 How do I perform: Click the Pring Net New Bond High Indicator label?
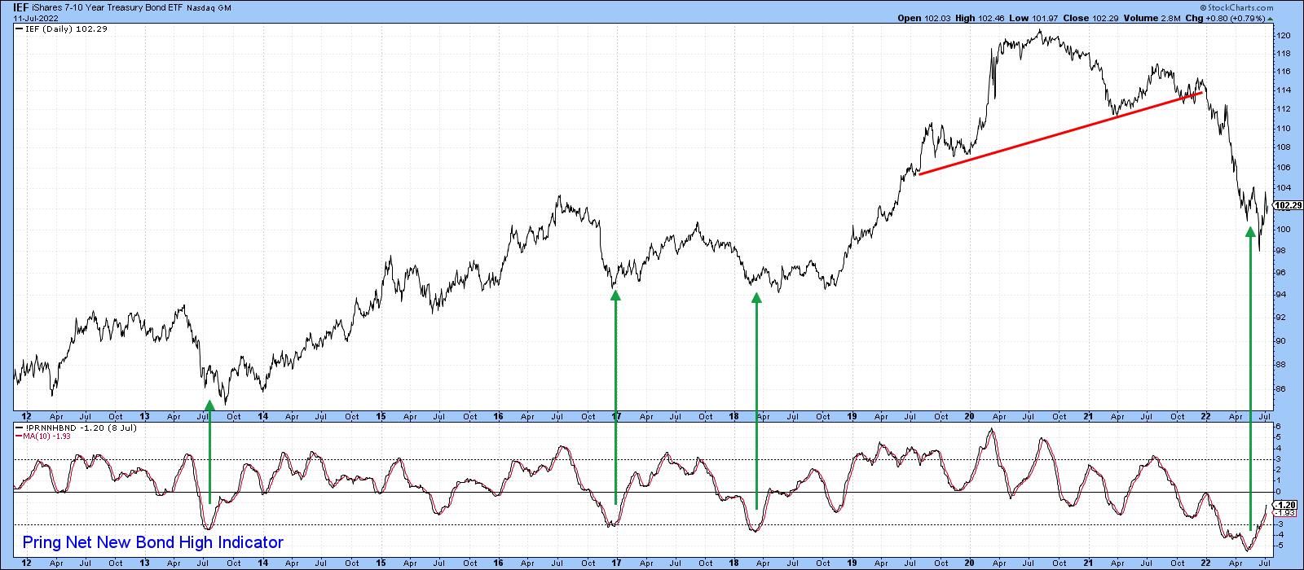[152, 542]
